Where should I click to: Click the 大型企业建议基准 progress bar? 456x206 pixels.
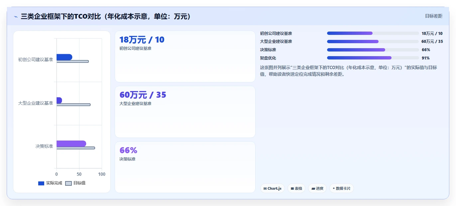(x=373, y=42)
